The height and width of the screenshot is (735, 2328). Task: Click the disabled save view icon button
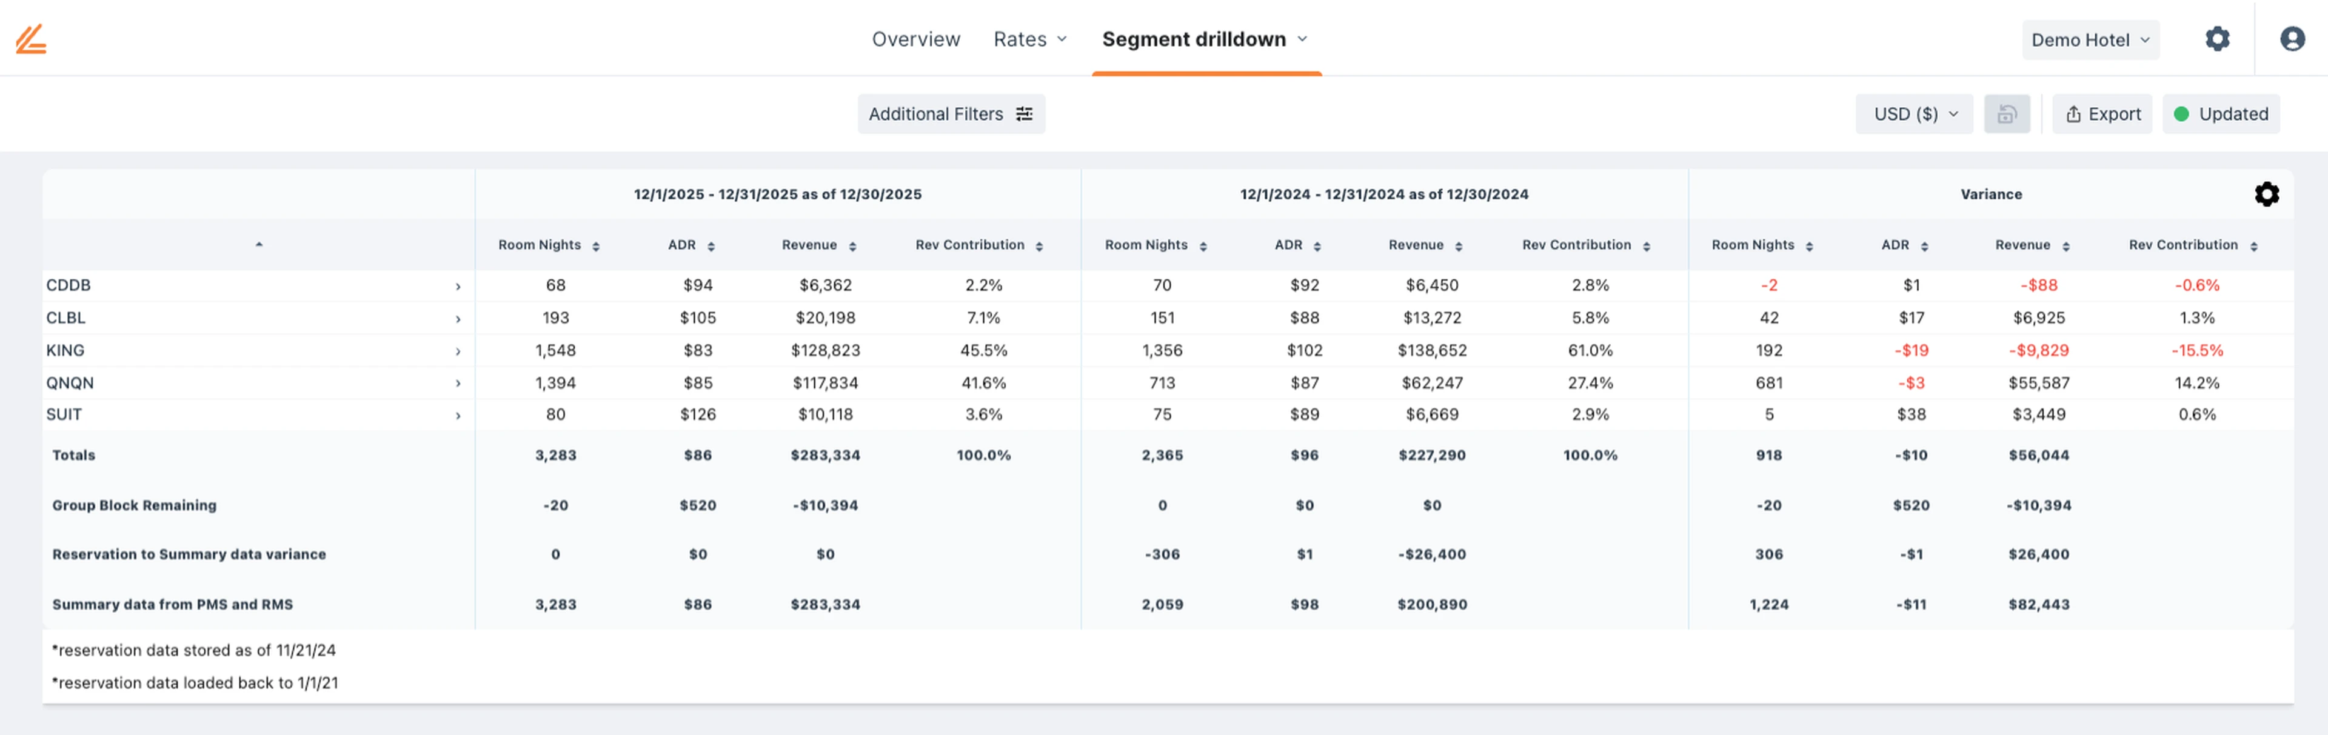click(x=2006, y=114)
